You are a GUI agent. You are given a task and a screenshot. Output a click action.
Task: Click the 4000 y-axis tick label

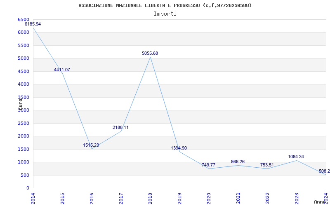click(24, 84)
